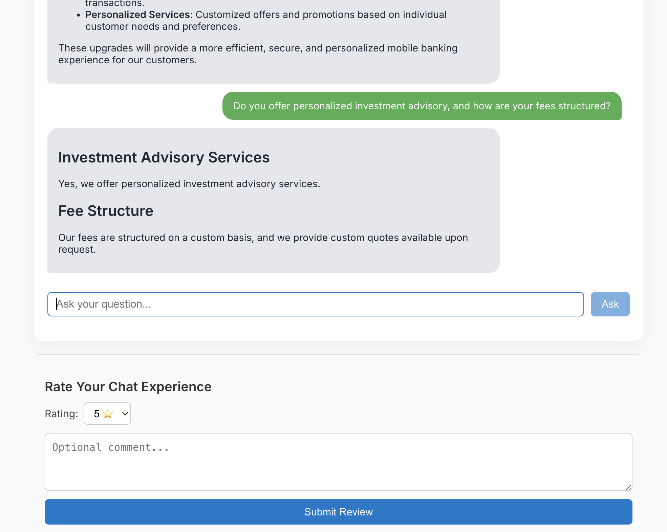Image resolution: width=667 pixels, height=532 pixels.
Task: Click the green investment advisory question bubble
Action: 422,106
